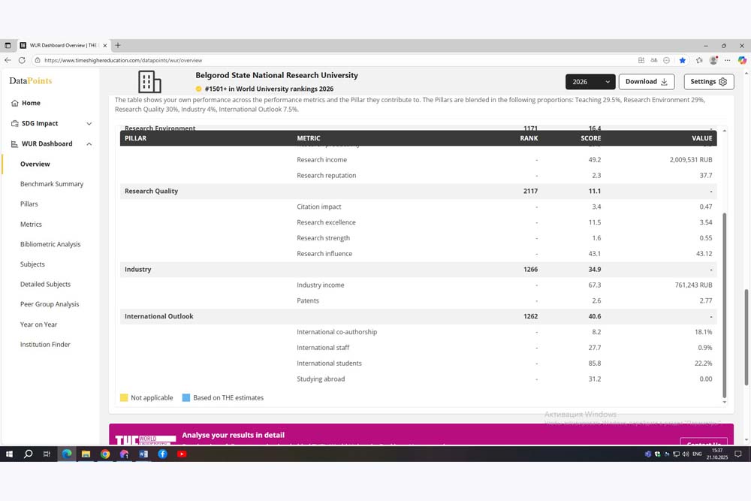Click the browser address bar
Viewport: 751px width, 501px height.
pos(300,60)
